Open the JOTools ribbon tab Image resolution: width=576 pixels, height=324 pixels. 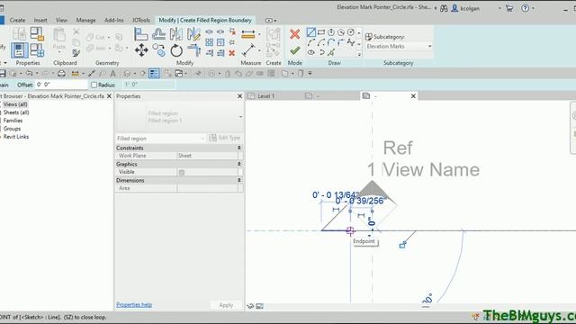click(141, 20)
